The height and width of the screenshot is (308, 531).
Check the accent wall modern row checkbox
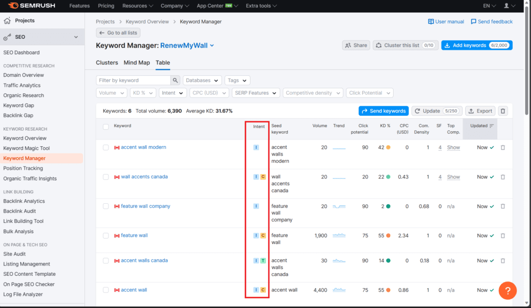(106, 148)
